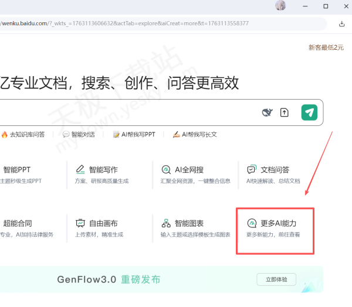Choose the AI帮我写PPT shortcut
Screen dimensions: 352x307
[x=136, y=134]
